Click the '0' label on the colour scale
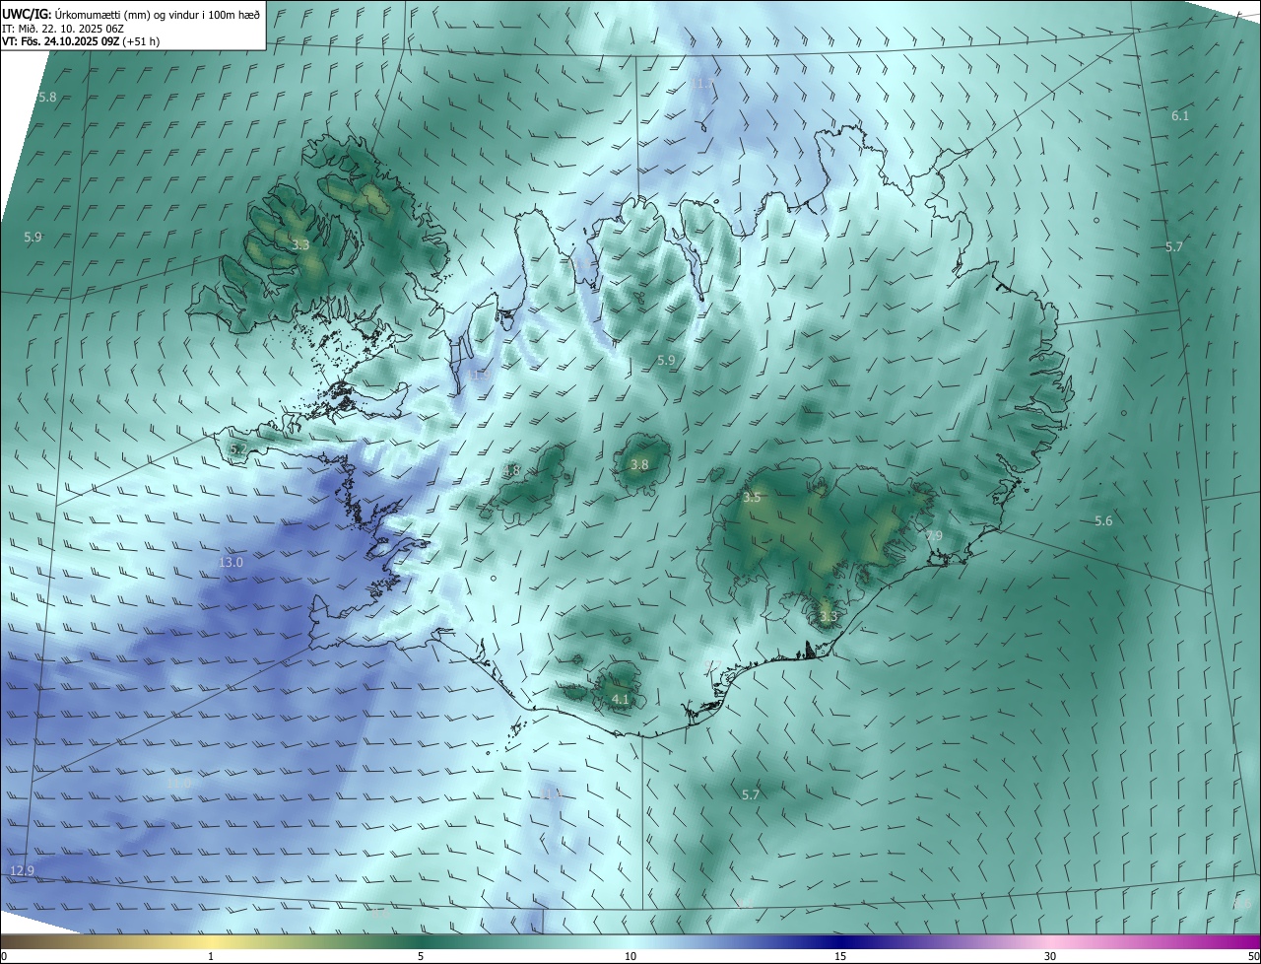The height and width of the screenshot is (964, 1261). pos(4,956)
